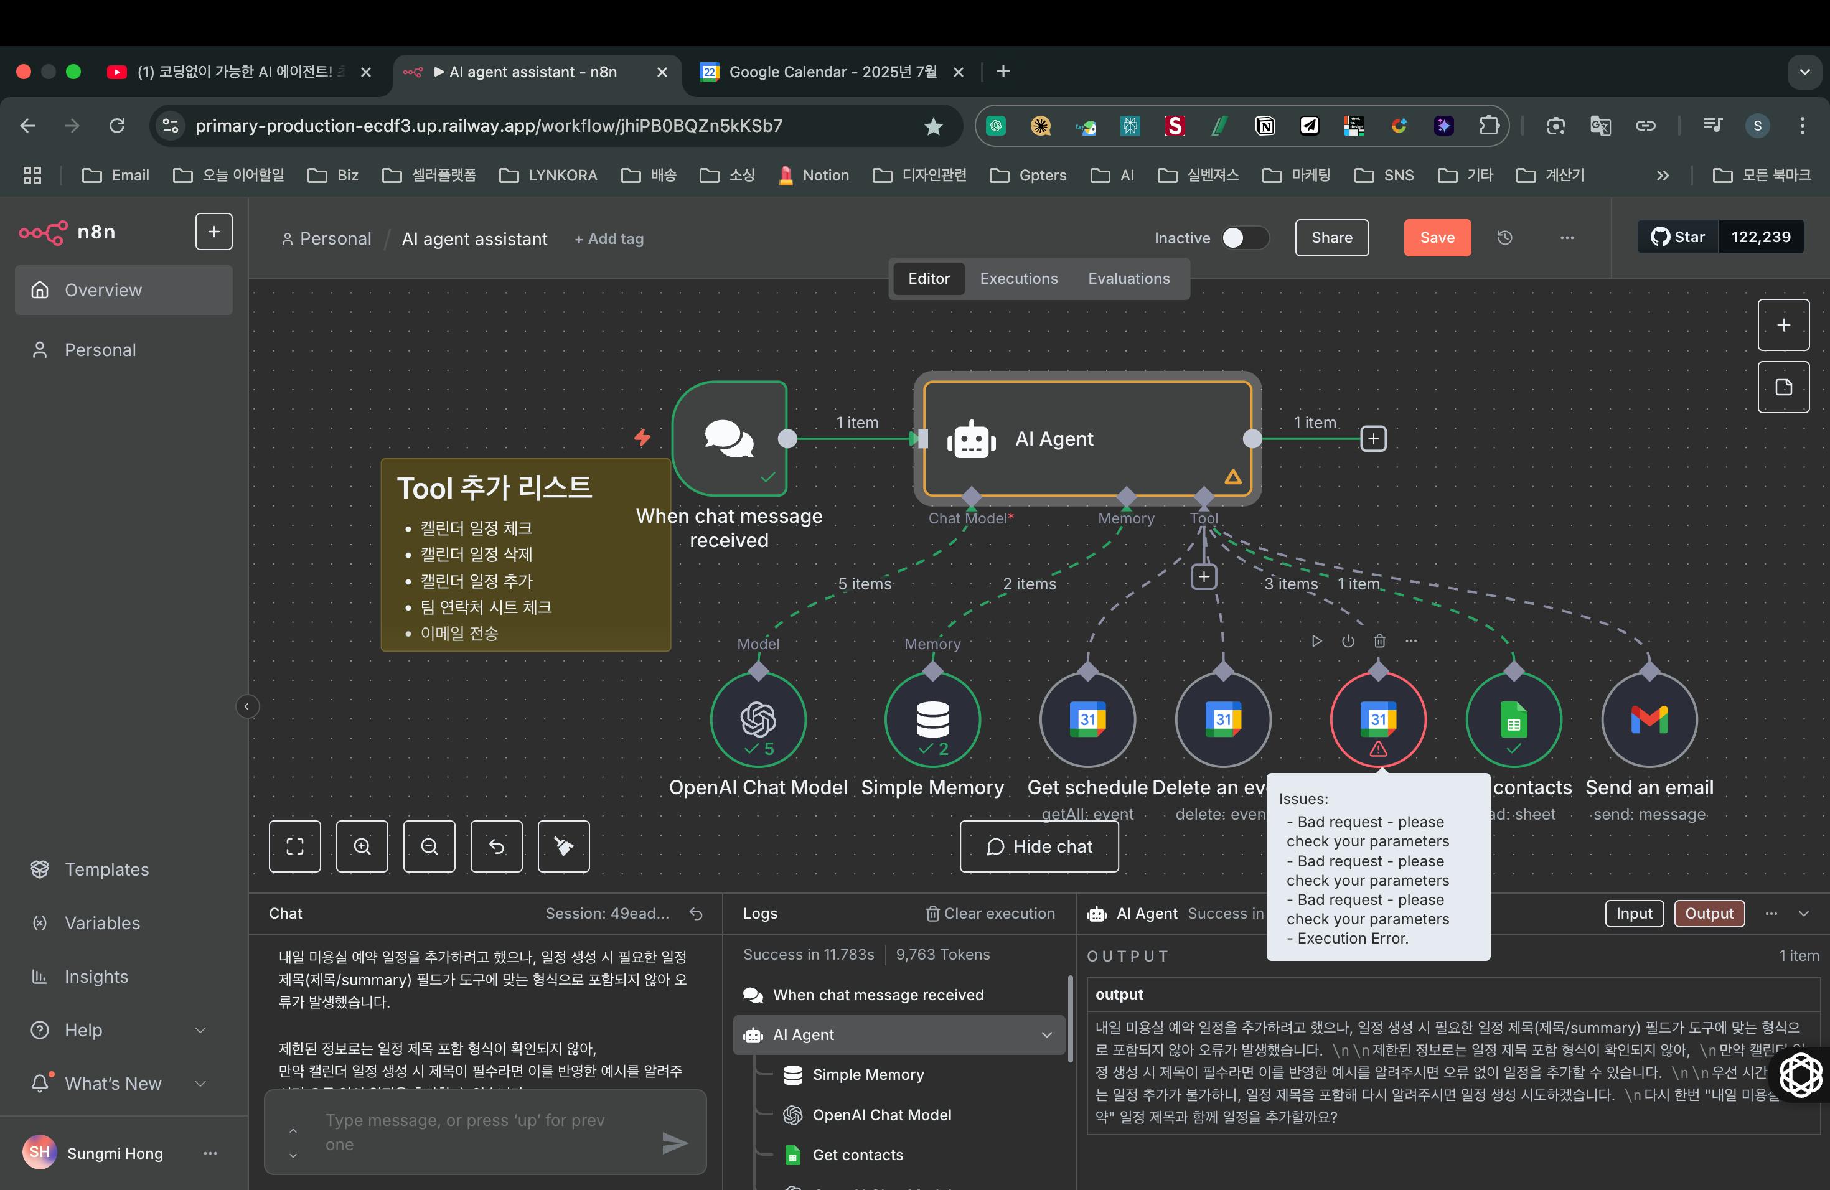1830x1190 pixels.
Task: Click the Gmail Send an email node
Action: (1648, 719)
